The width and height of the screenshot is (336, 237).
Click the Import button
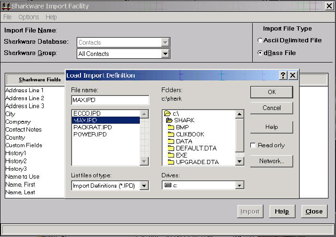click(250, 212)
